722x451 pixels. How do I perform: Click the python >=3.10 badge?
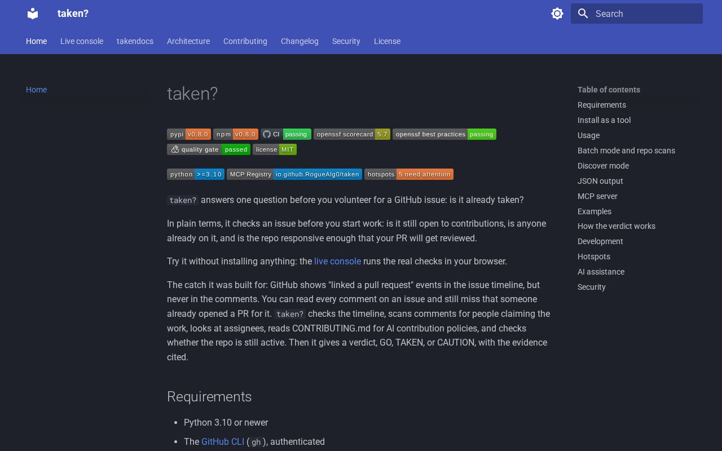pos(196,174)
